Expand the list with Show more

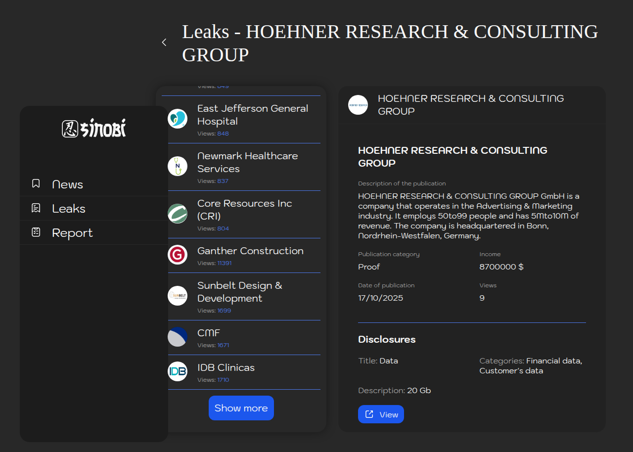(x=241, y=408)
